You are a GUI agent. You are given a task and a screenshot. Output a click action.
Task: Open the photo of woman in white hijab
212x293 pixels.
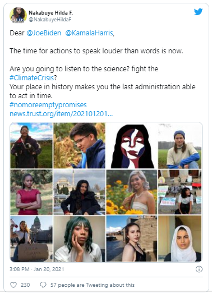(x=180, y=239)
